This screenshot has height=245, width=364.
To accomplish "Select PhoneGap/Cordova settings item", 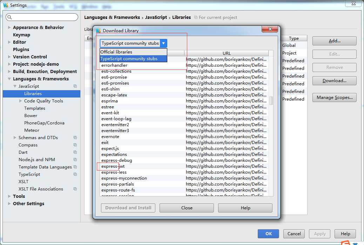I will click(x=44, y=123).
